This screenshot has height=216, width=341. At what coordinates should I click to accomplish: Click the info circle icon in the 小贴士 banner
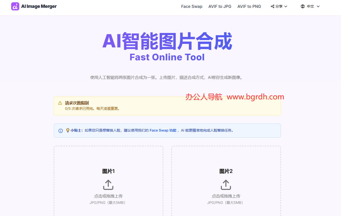(60, 130)
